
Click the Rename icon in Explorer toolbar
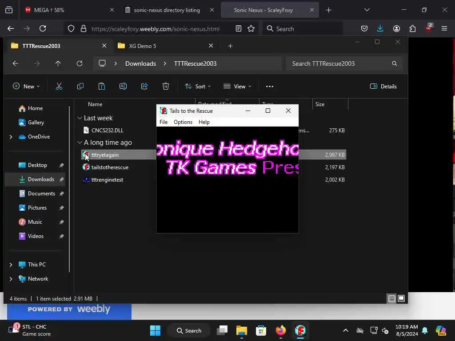click(123, 87)
